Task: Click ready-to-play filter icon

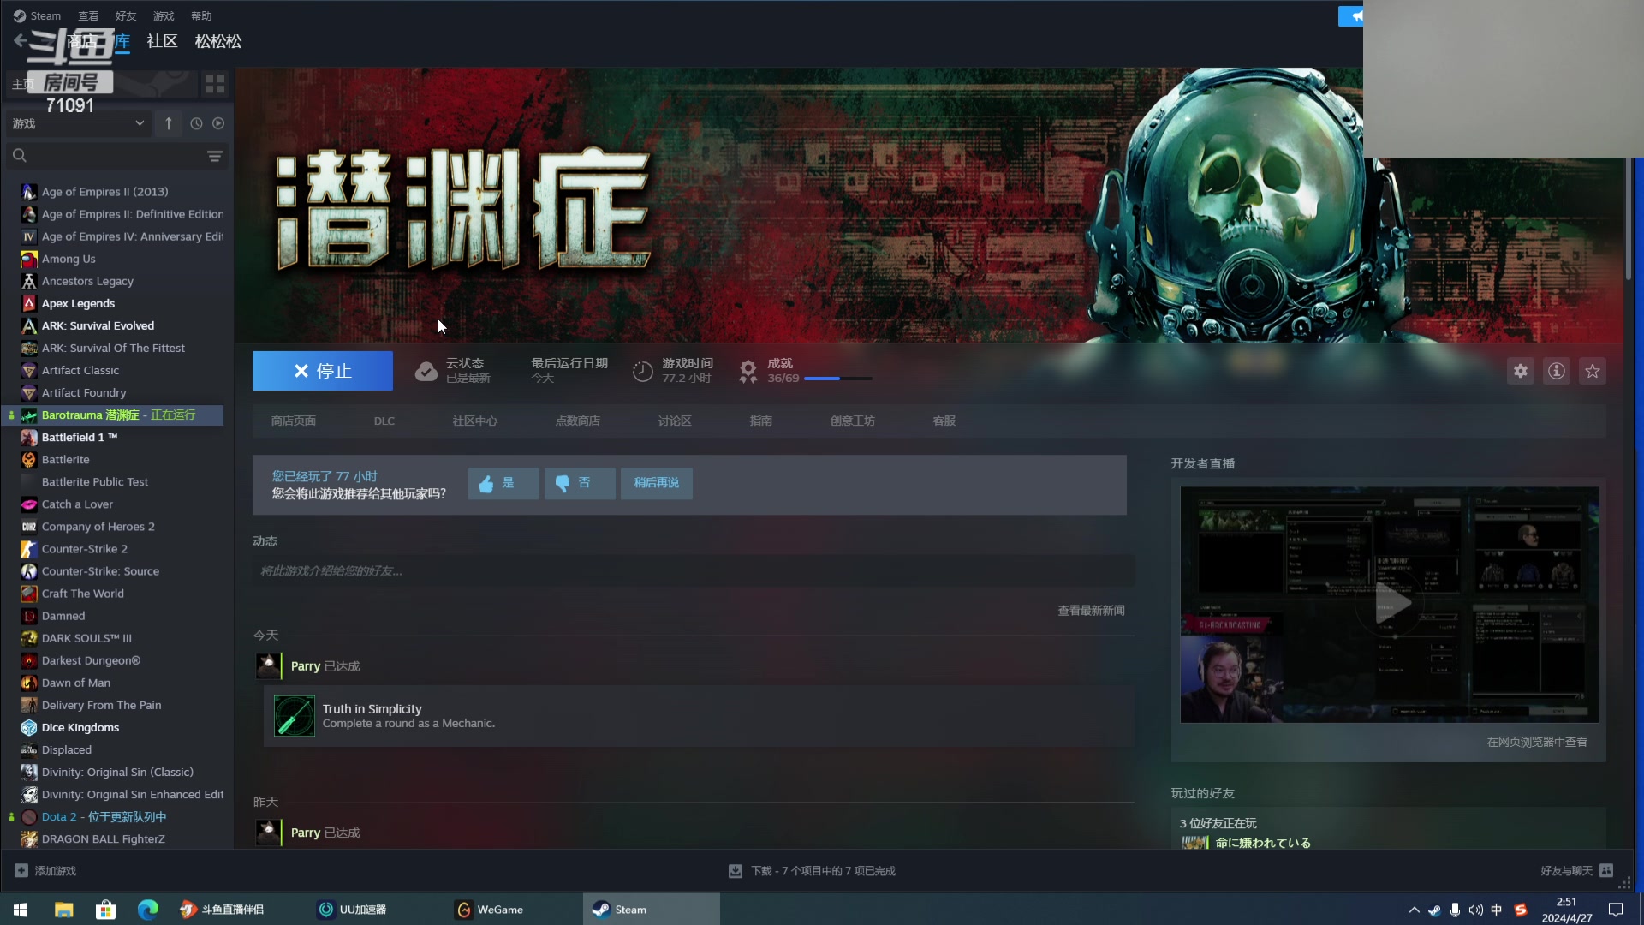Action: click(x=218, y=123)
